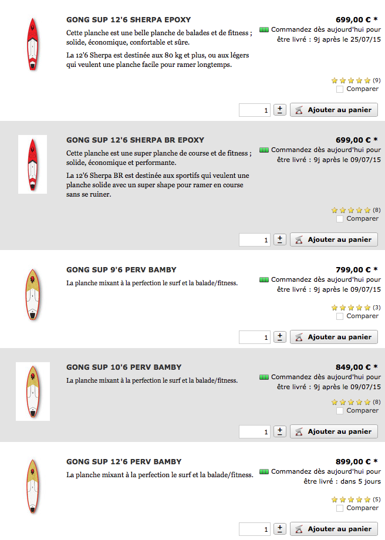Click the 12'6 Sherpa BR Epoxy board image
Screen dimensions: 385x540
coord(32,164)
